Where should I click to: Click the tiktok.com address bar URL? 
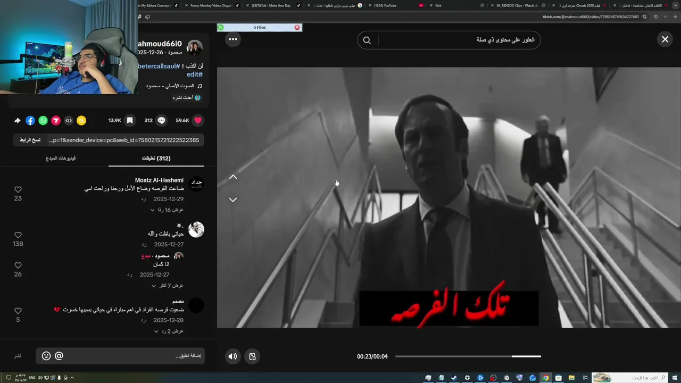pos(591,16)
